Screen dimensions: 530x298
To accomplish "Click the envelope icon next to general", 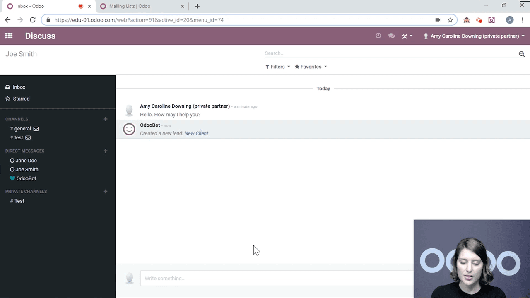I will pyautogui.click(x=36, y=129).
